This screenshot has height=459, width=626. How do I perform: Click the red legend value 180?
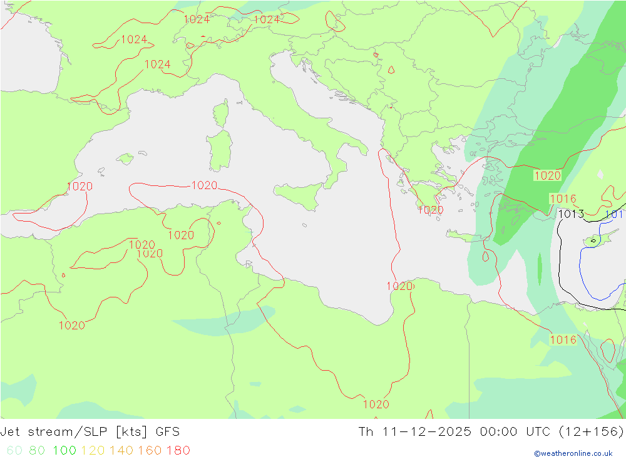pos(178,451)
